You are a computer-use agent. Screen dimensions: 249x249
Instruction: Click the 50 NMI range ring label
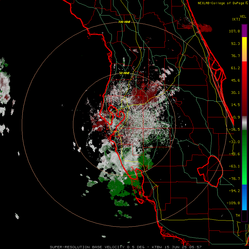point(124,73)
